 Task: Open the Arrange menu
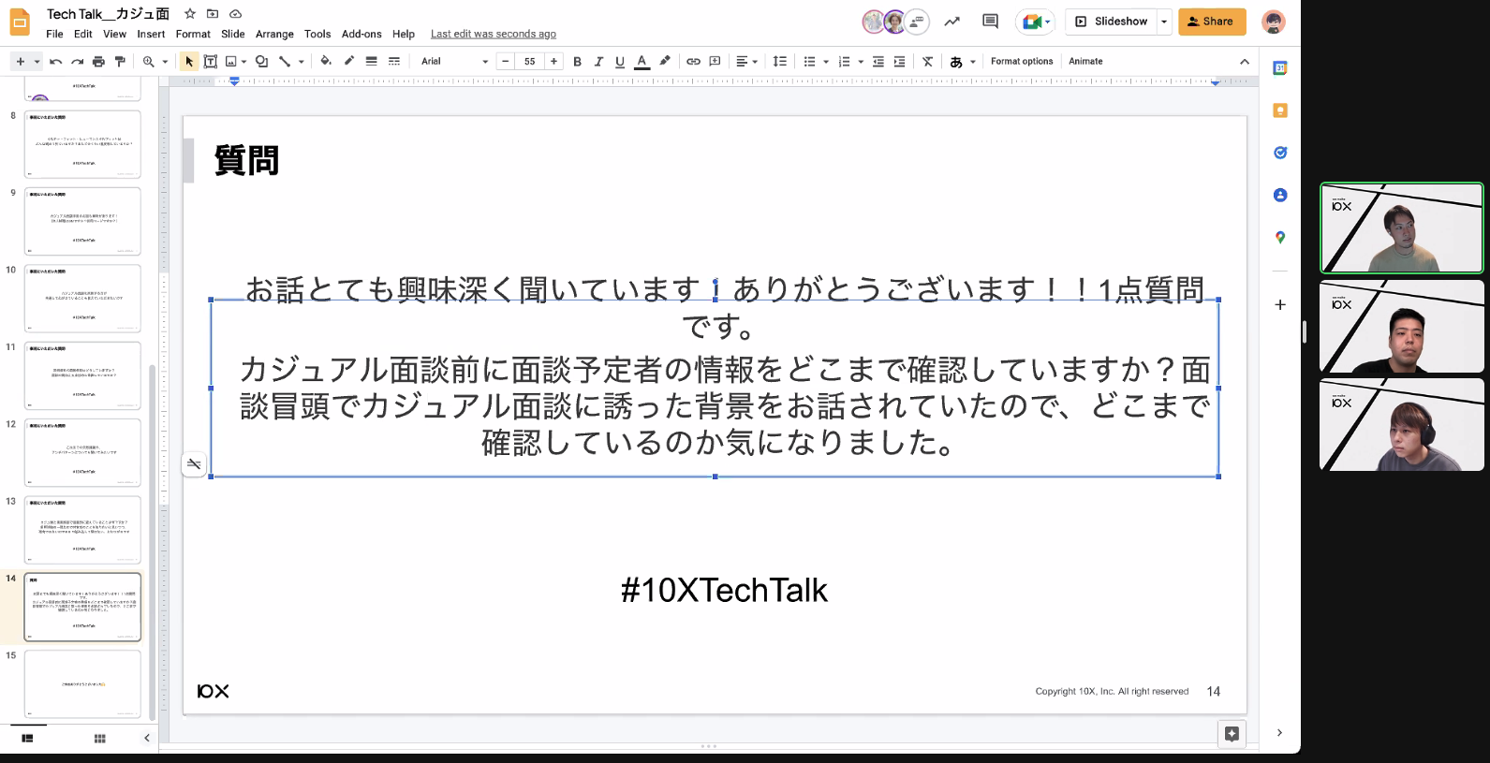(x=274, y=34)
